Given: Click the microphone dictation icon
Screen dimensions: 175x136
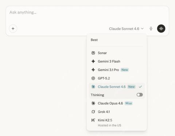Looking at the screenshot, I should point(151,29).
